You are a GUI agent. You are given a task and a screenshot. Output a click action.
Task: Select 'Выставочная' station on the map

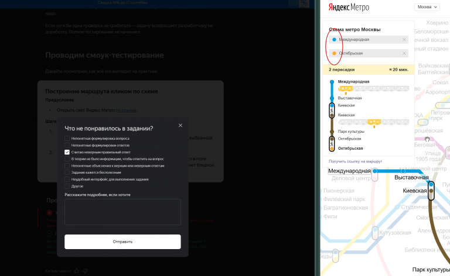point(411,178)
